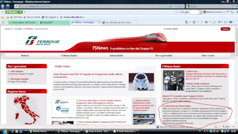The width and height of the screenshot is (238, 134).
Task: Click the AFS links favorites shortcut
Action: [x=16, y=17]
